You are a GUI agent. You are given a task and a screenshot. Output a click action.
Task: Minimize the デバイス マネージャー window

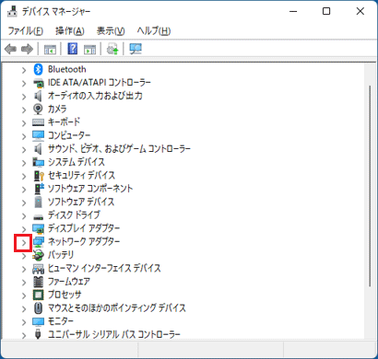(293, 11)
